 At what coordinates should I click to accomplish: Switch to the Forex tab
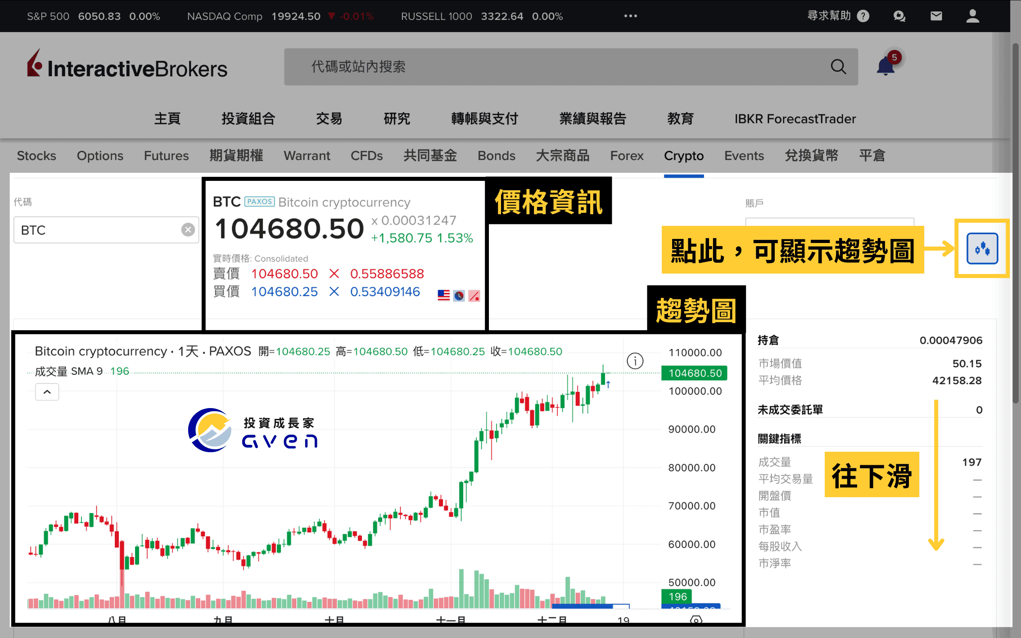(x=627, y=156)
